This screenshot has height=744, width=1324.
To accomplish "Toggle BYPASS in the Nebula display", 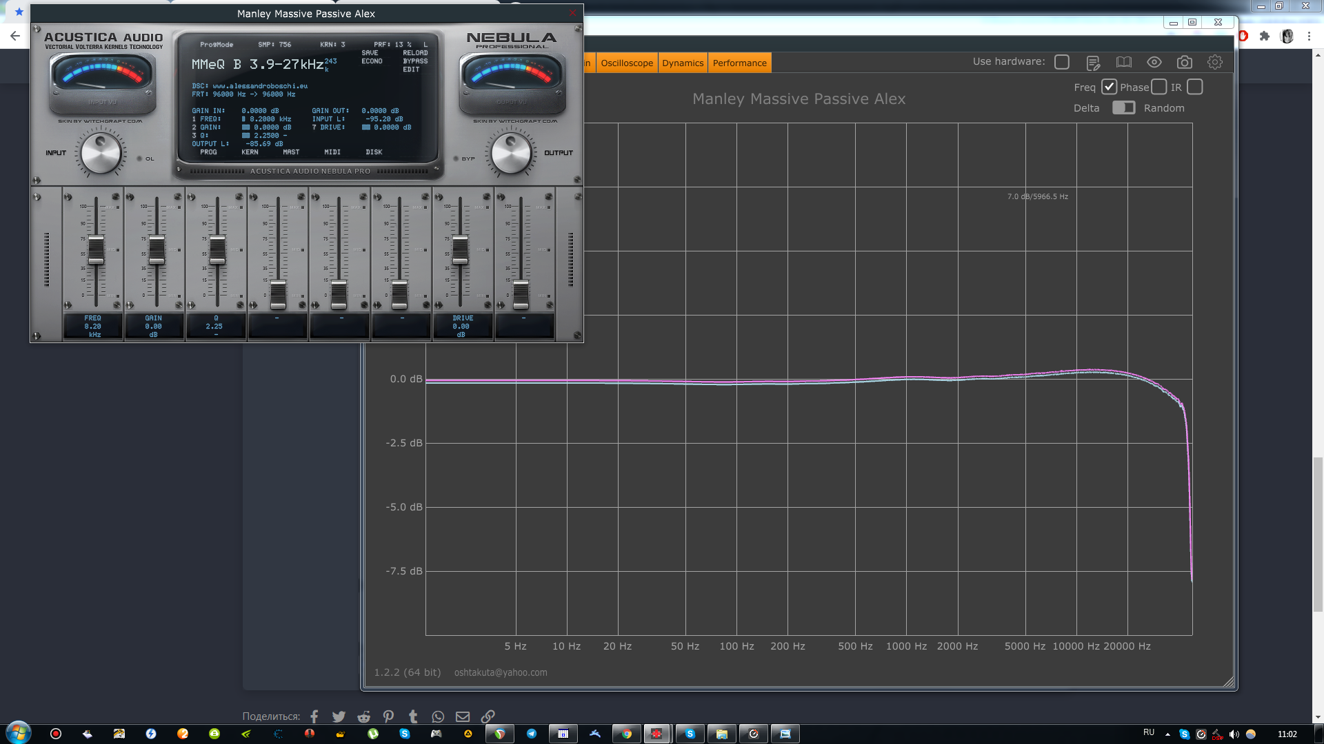I will 415,61.
